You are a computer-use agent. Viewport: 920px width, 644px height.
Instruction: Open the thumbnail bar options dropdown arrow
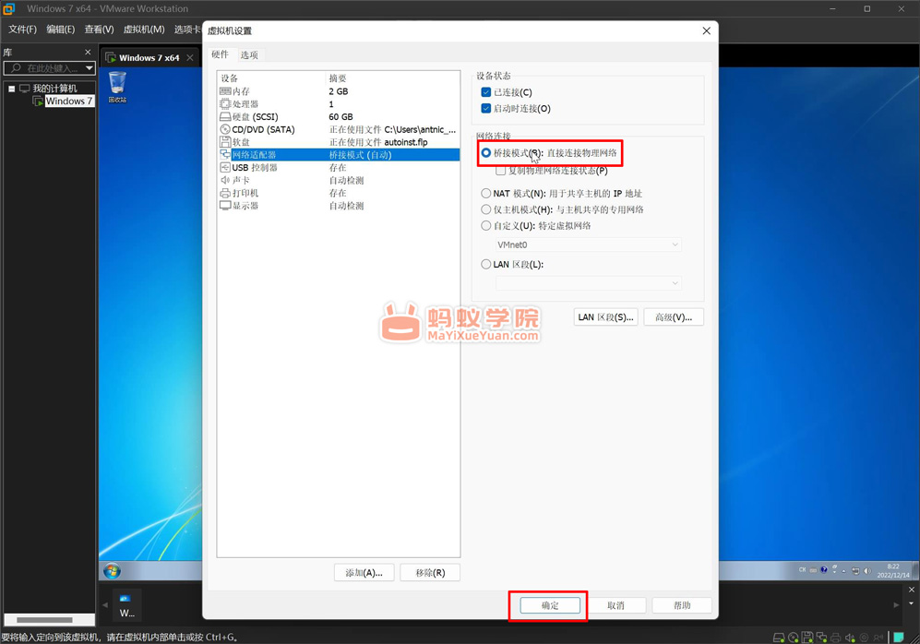click(911, 603)
